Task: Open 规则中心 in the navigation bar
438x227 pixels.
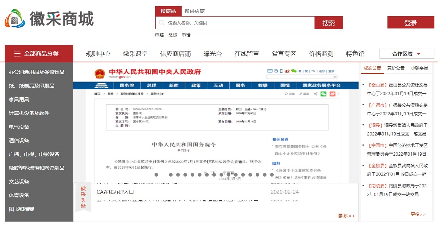Action: pyautogui.click(x=98, y=54)
